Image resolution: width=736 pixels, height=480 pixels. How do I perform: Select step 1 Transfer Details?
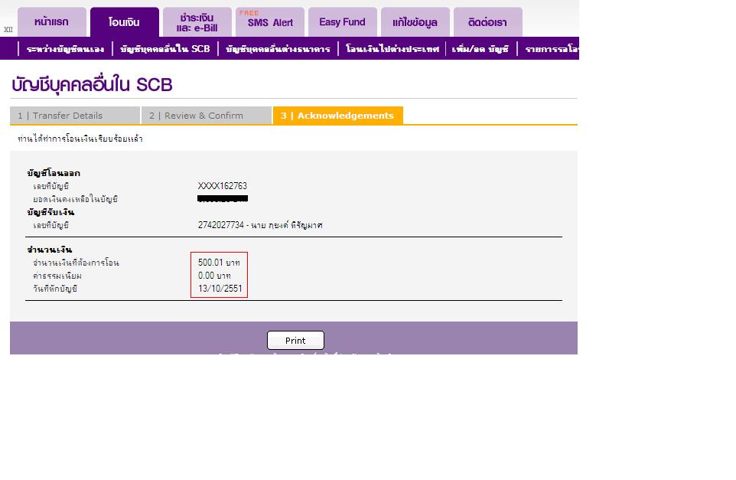pyautogui.click(x=75, y=116)
